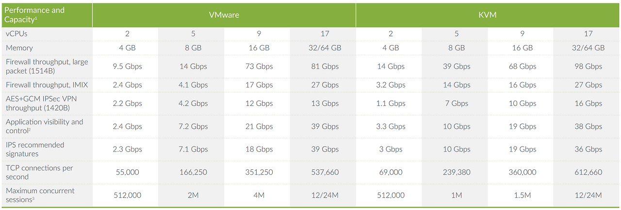
Task: Select the AES+GCM IPSec VPN throughput label
Action: tap(41, 103)
